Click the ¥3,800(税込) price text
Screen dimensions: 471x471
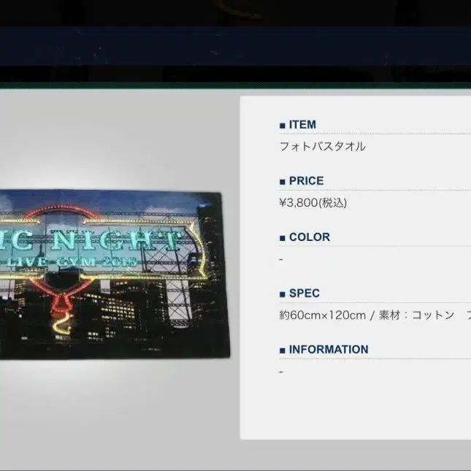(313, 202)
